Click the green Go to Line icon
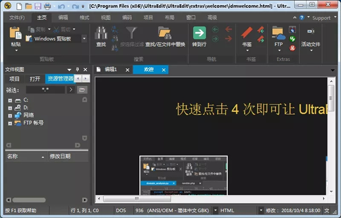The height and width of the screenshot is (218, 341). tap(199, 33)
